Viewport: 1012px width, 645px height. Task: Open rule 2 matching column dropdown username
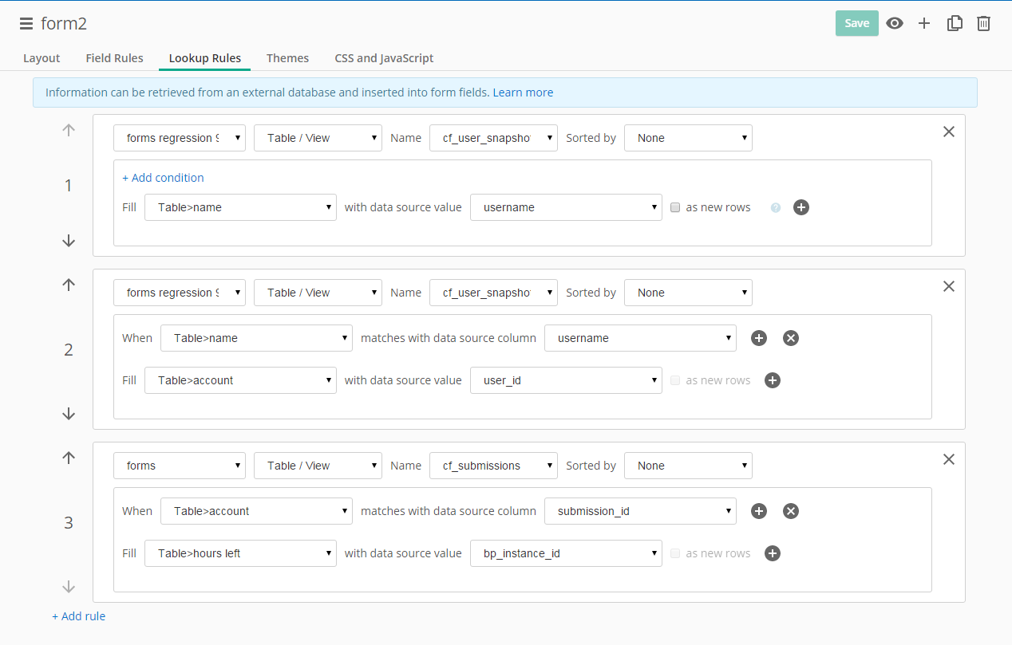(640, 338)
